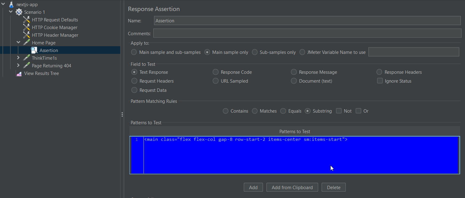Click the Patterns to Test column header
The image size is (465, 198).
[x=295, y=132]
